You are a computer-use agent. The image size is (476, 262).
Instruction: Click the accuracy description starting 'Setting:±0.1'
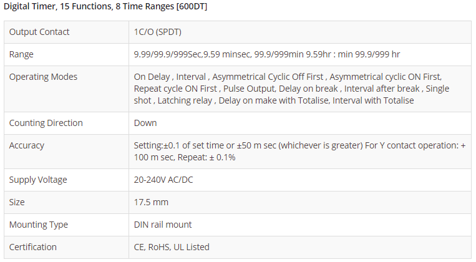[x=299, y=152]
